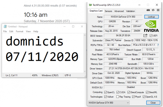Open Notepad File menu
The width and height of the screenshot is (163, 107).
click(x=5, y=31)
